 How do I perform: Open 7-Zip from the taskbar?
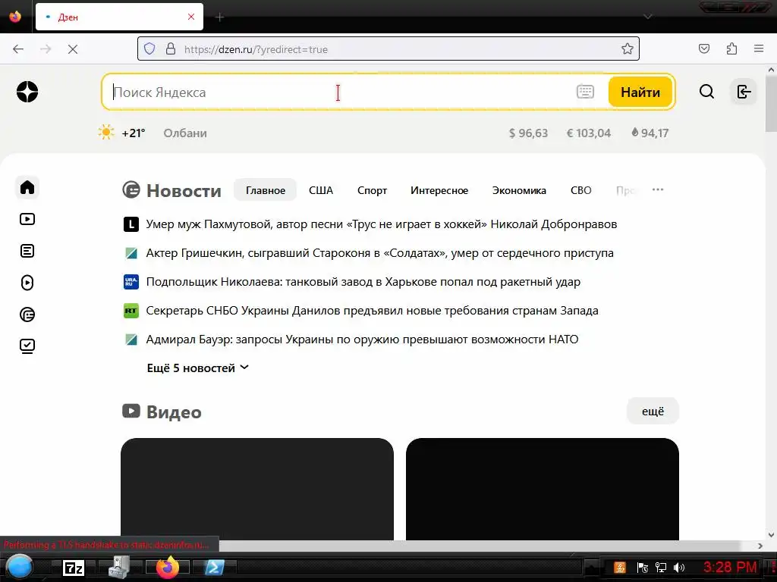click(74, 568)
